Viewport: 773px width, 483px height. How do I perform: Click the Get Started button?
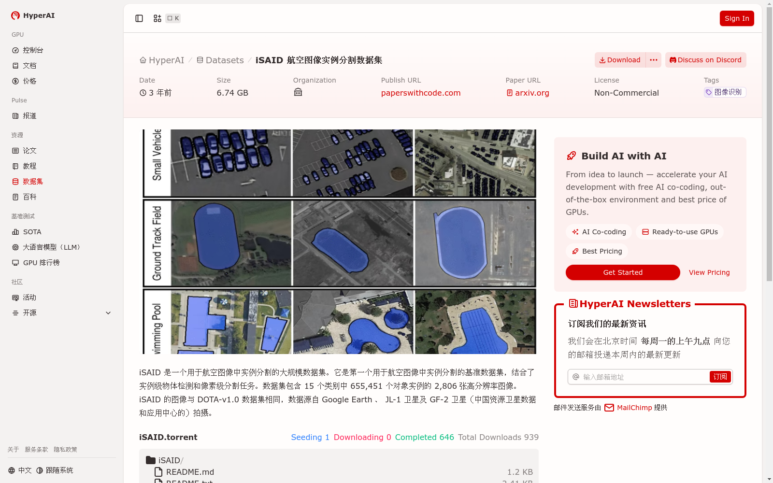click(x=623, y=272)
